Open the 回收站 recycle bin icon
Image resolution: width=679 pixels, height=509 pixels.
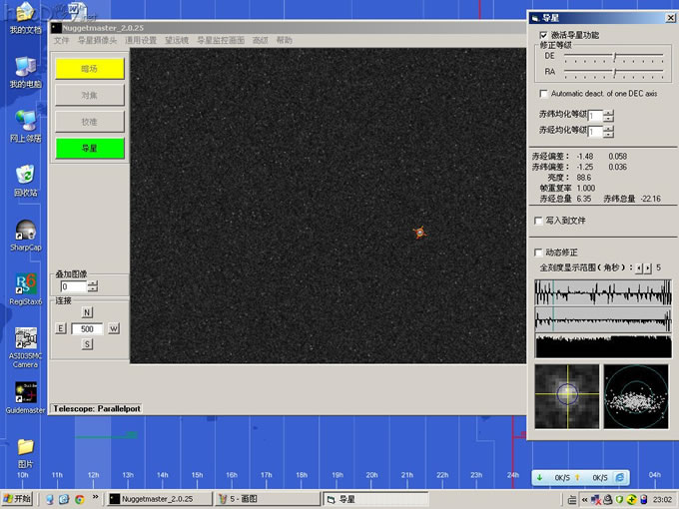26,176
